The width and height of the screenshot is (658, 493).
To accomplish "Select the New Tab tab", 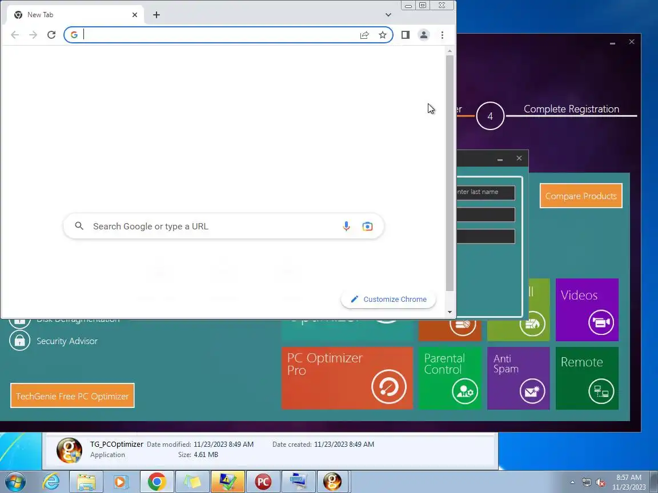I will (75, 15).
